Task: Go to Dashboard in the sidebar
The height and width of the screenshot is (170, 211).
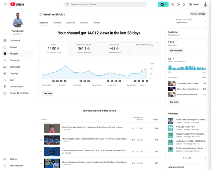Action: (x=18, y=40)
